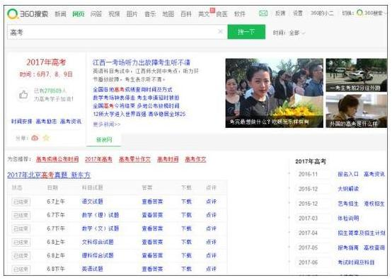The height and width of the screenshot is (280, 392).
Task: Open the 良医 tab
Action: [221, 14]
